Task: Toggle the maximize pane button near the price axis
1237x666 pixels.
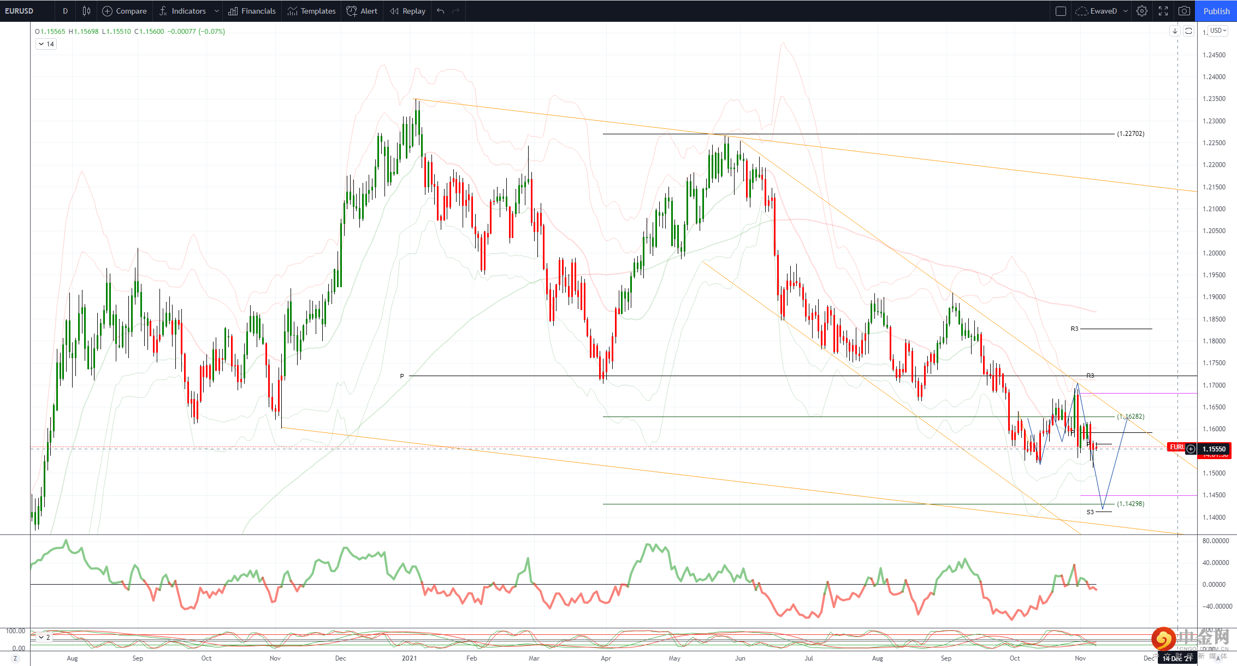Action: [1188, 31]
